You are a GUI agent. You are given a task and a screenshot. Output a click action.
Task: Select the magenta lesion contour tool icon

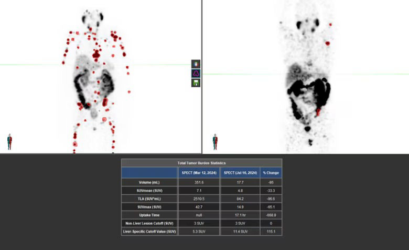tap(196, 74)
